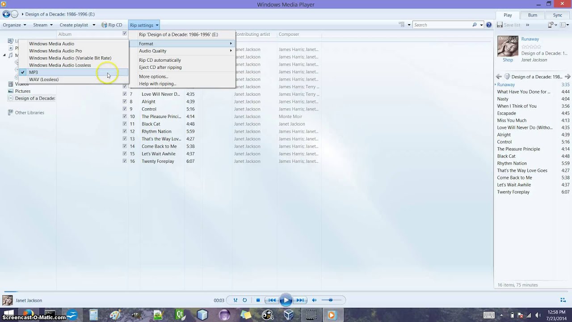Choose Windows Media Audio Pro format
Screen dimensions: 572x322
pos(73,51)
